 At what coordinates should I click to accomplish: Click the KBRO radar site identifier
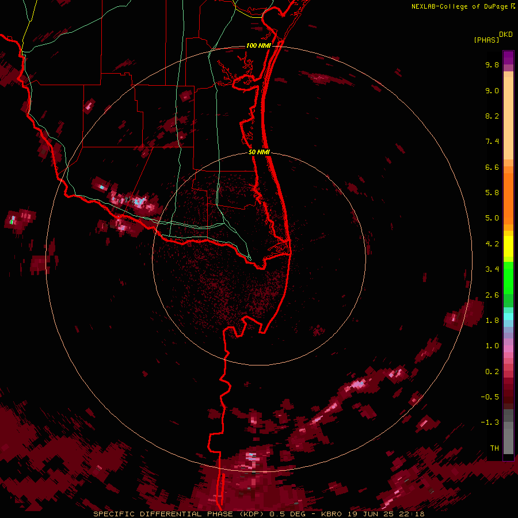332,514
